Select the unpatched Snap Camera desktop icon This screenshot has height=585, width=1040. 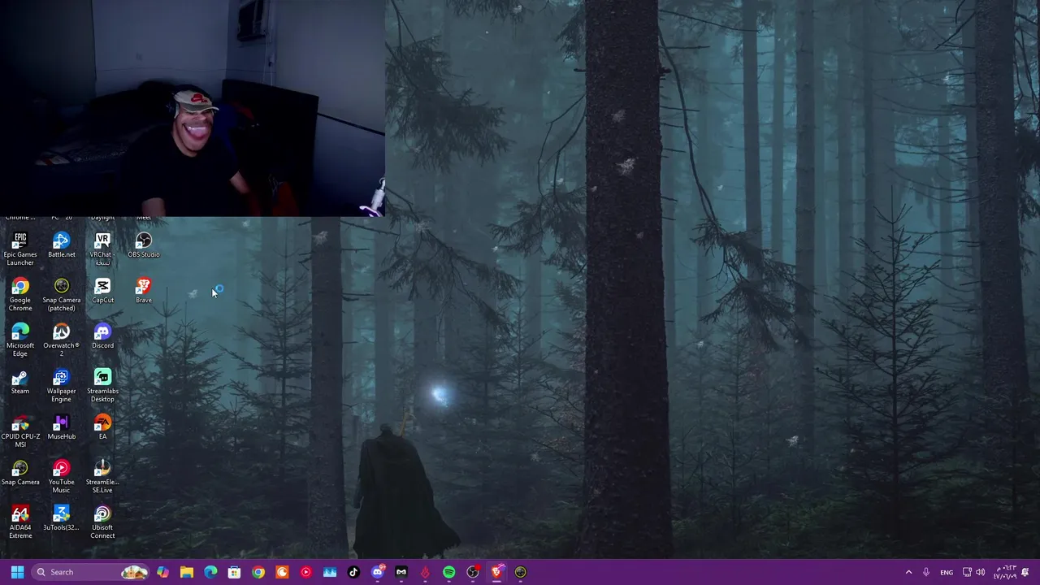pos(20,473)
